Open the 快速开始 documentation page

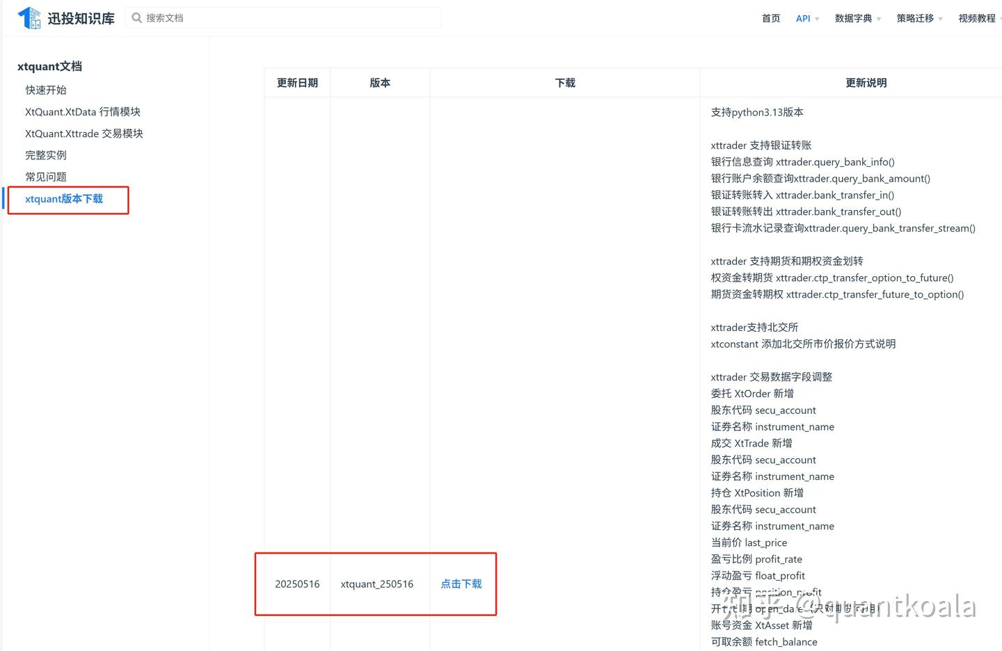[46, 90]
